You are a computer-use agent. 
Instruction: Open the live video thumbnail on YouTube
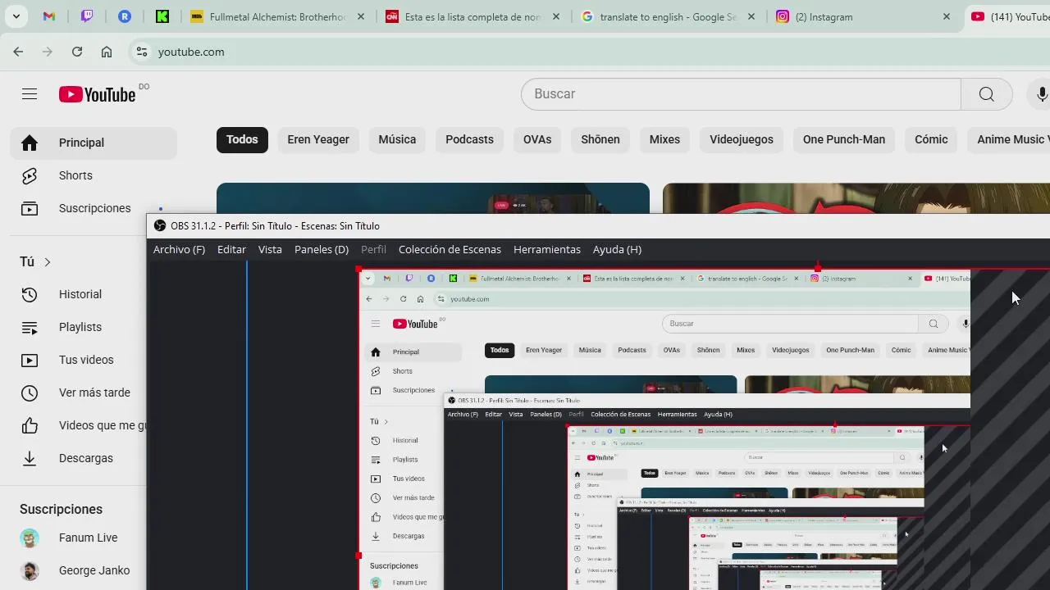tap(433, 198)
